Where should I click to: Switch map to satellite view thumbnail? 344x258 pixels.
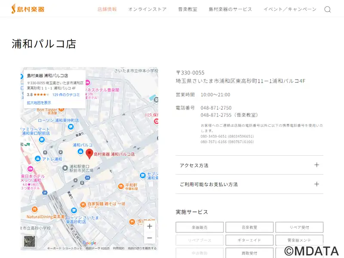point(29,241)
